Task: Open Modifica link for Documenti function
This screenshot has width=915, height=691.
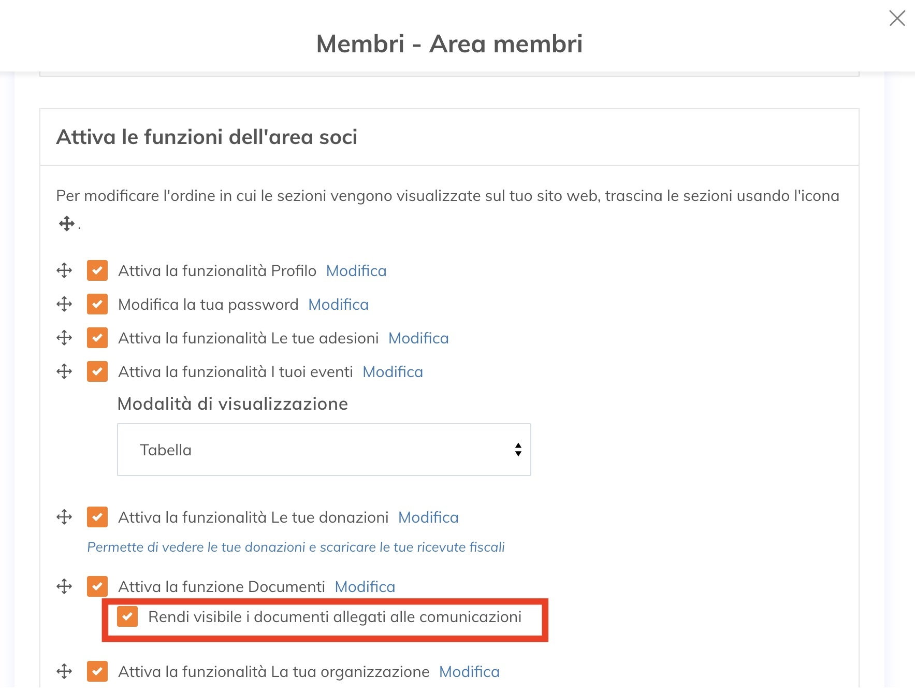Action: (365, 587)
